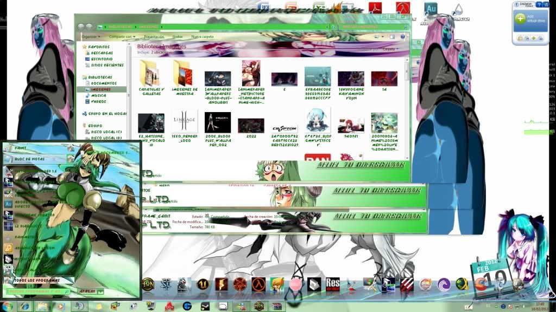Select the 1550_render_logo Lineage thumbnail
This screenshot has height=312, width=556.
tap(185, 126)
